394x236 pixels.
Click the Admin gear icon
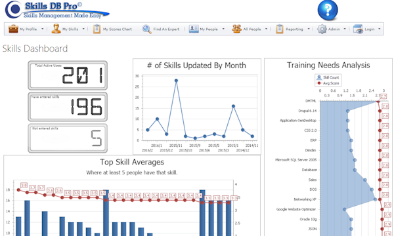click(322, 29)
